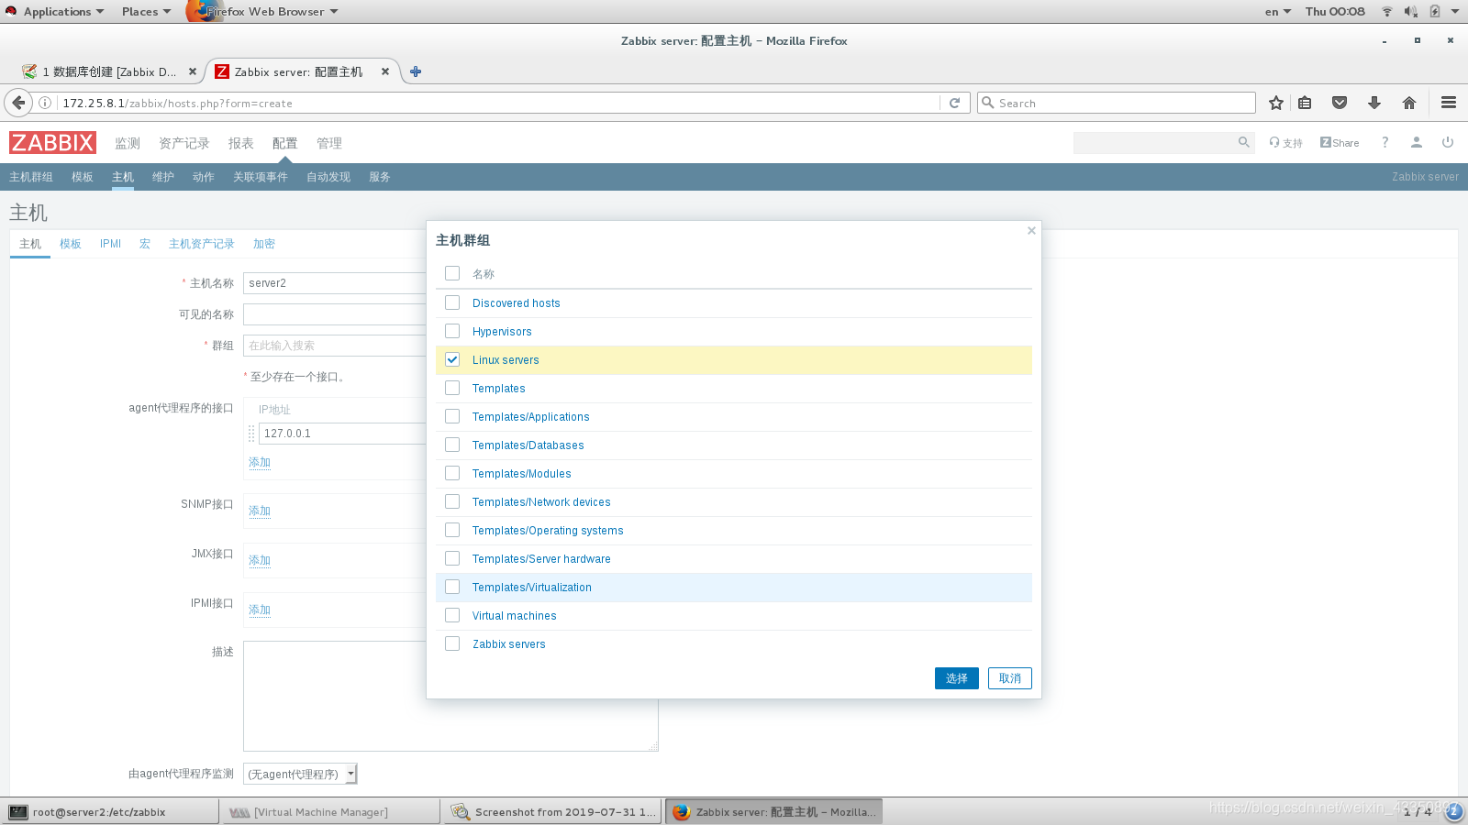1468x825 pixels.
Task: Click the site information icon in the address bar
Action: 45,103
